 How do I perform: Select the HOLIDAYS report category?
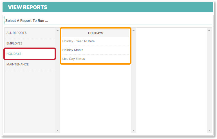pos(30,54)
